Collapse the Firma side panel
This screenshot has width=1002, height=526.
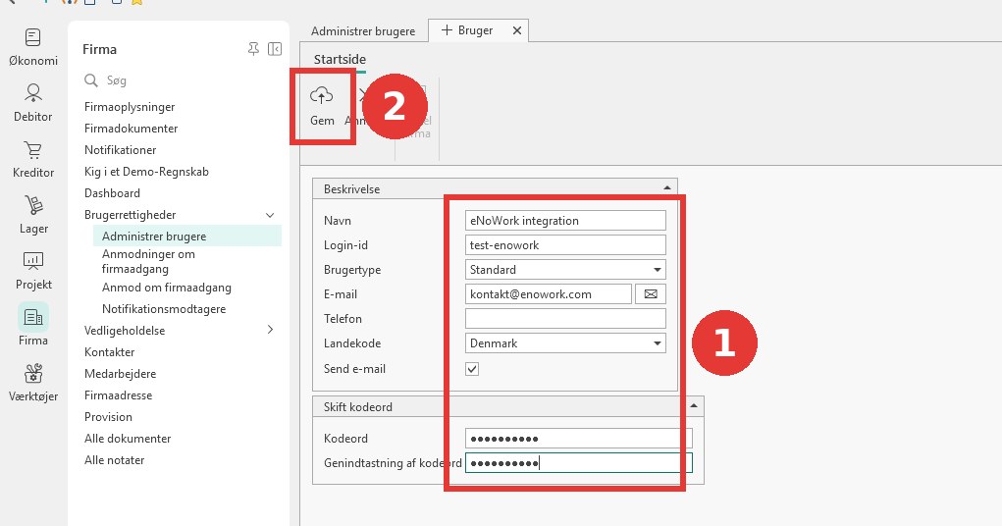click(275, 49)
